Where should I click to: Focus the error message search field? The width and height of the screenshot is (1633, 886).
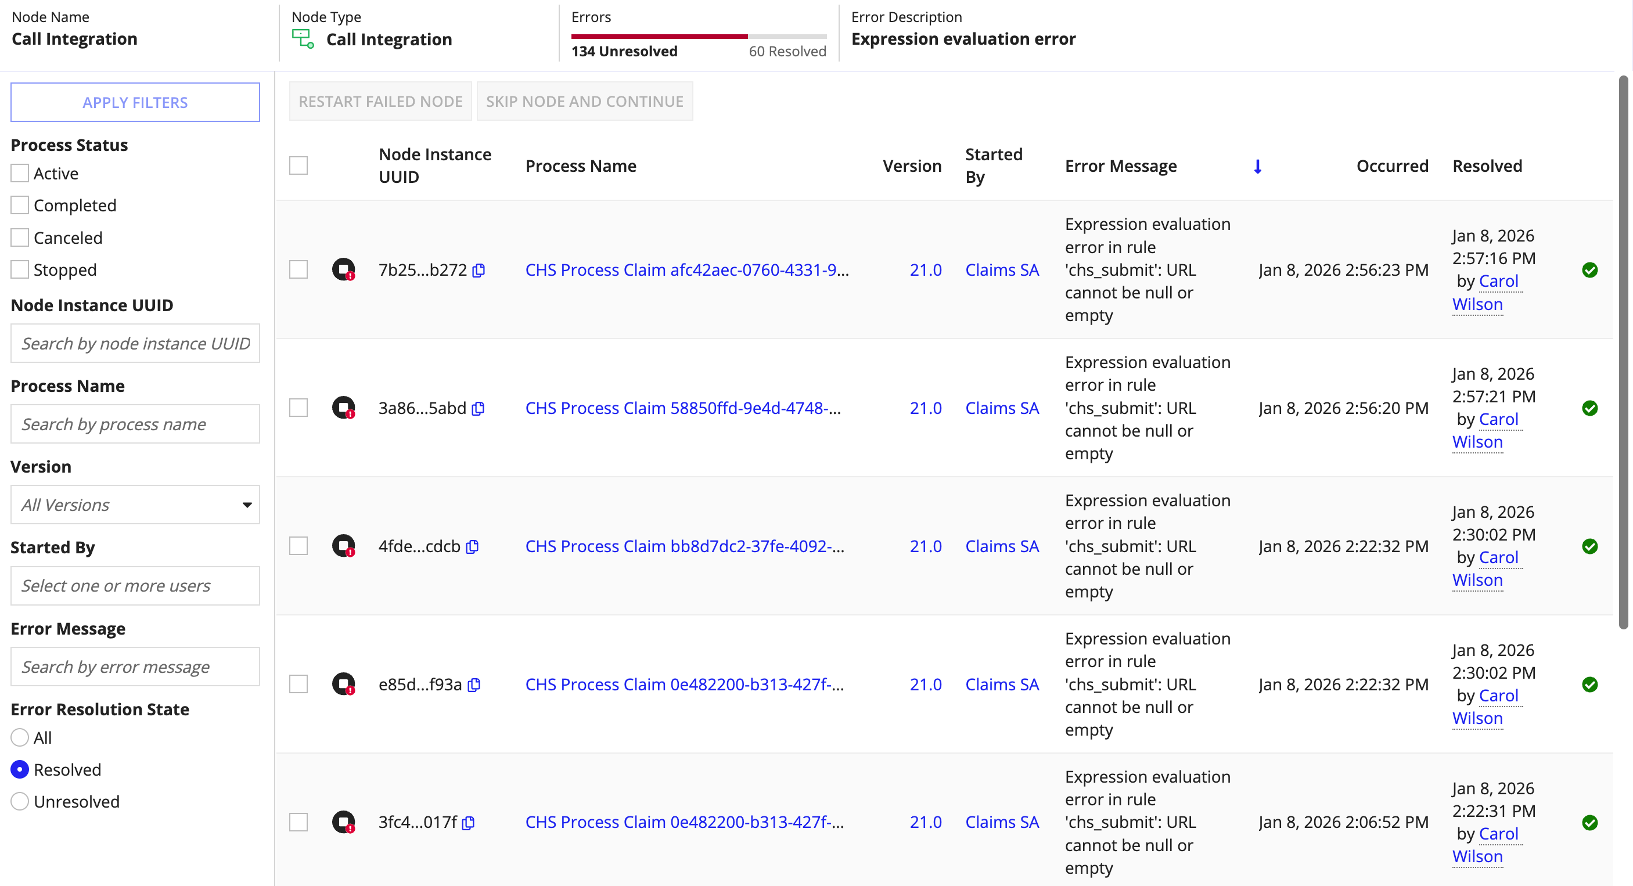coord(135,667)
